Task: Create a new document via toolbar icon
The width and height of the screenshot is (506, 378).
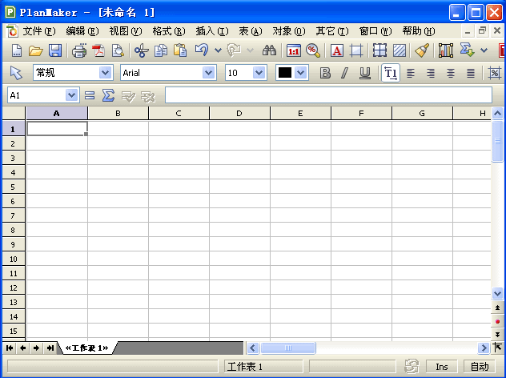Action: tap(17, 50)
